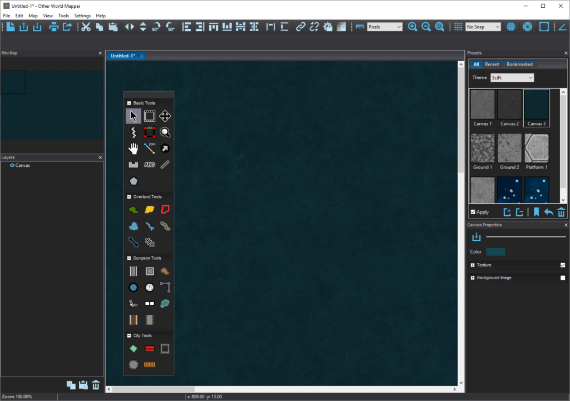The width and height of the screenshot is (570, 401).
Task: Select the Ground 1 preset thumbnail
Action: (x=483, y=148)
